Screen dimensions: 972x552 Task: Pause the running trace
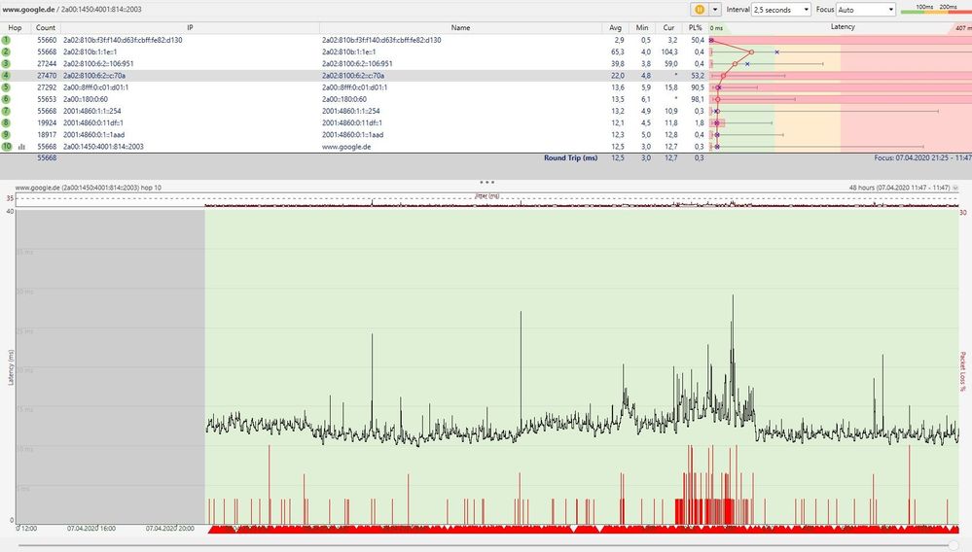[x=699, y=9]
